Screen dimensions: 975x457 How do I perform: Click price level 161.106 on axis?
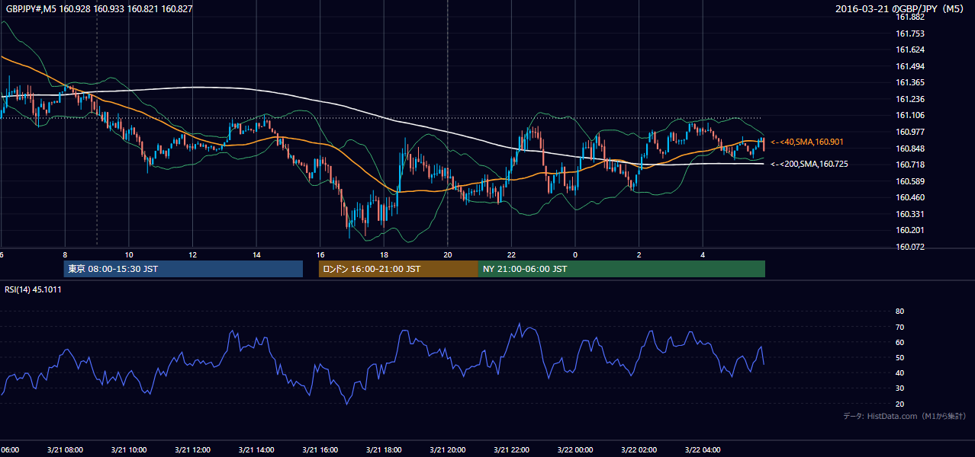(x=910, y=116)
